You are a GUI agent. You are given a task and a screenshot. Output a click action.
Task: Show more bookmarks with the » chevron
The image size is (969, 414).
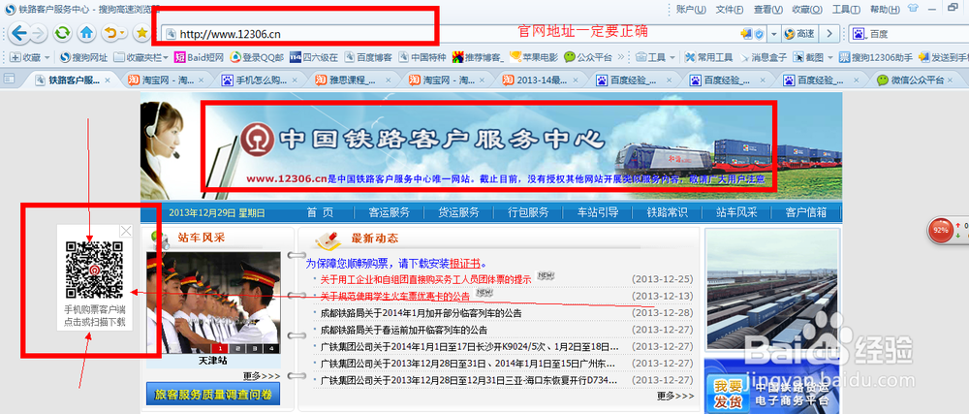click(620, 57)
